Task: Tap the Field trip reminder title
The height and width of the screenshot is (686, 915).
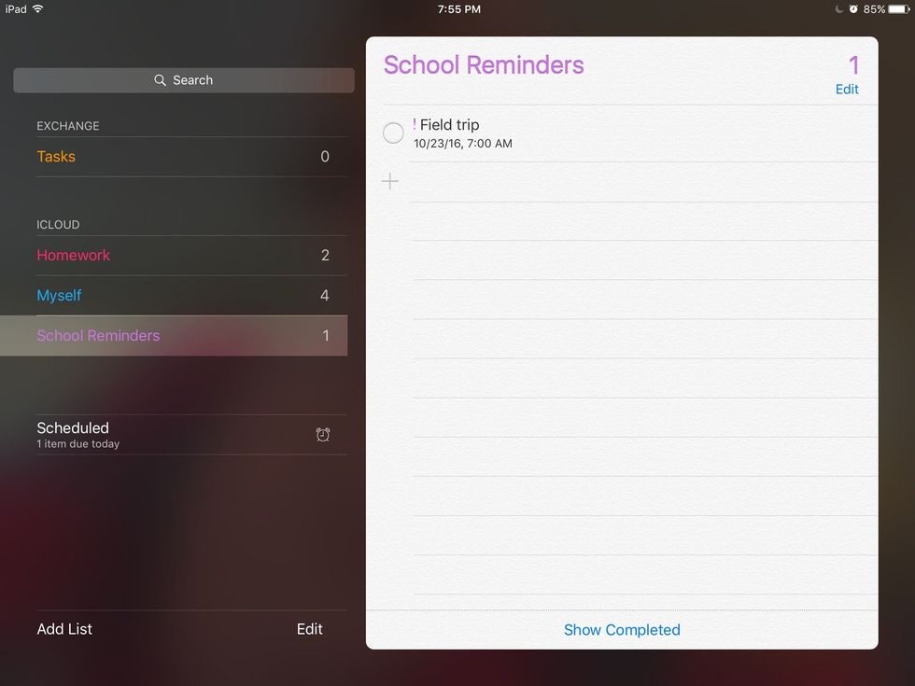Action: pyautogui.click(x=450, y=125)
